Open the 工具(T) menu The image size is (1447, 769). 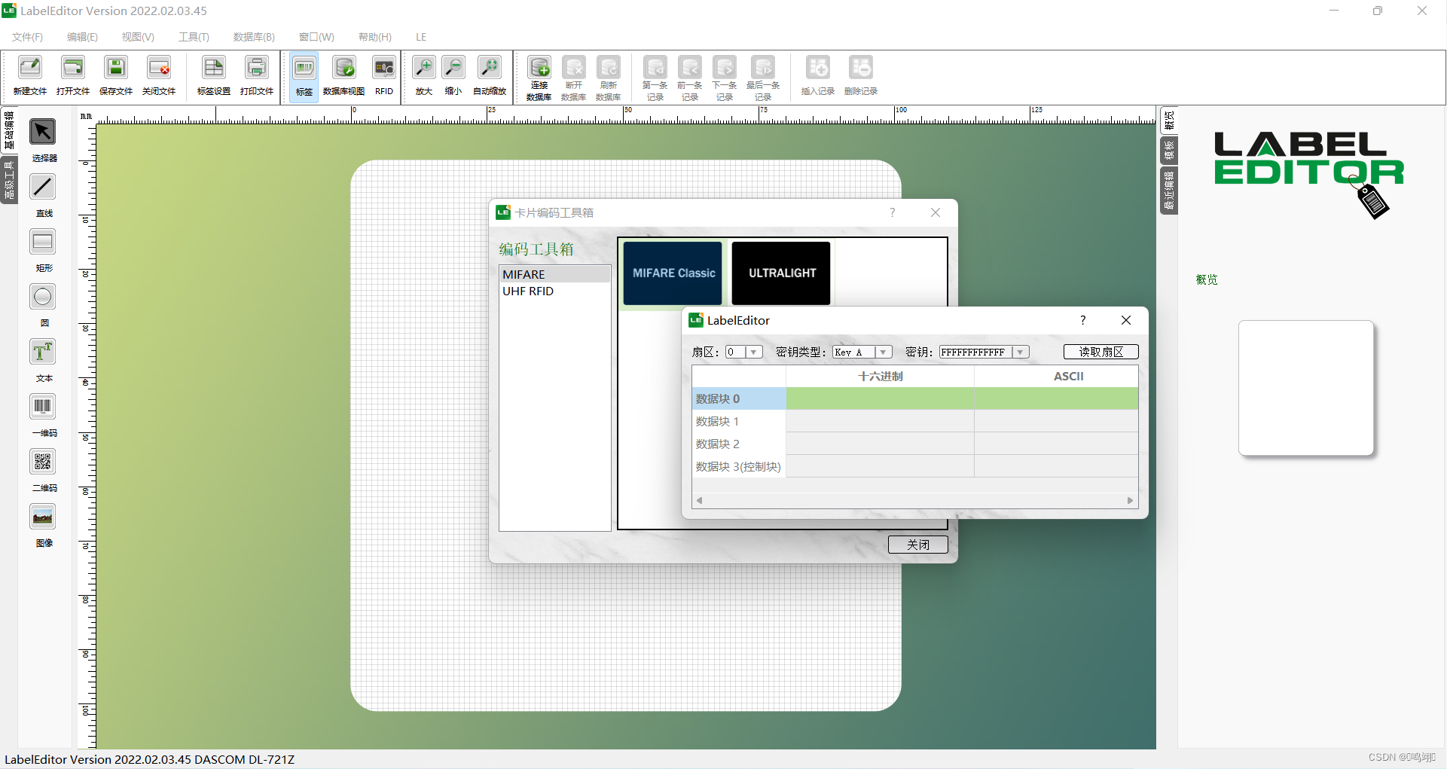pyautogui.click(x=194, y=37)
